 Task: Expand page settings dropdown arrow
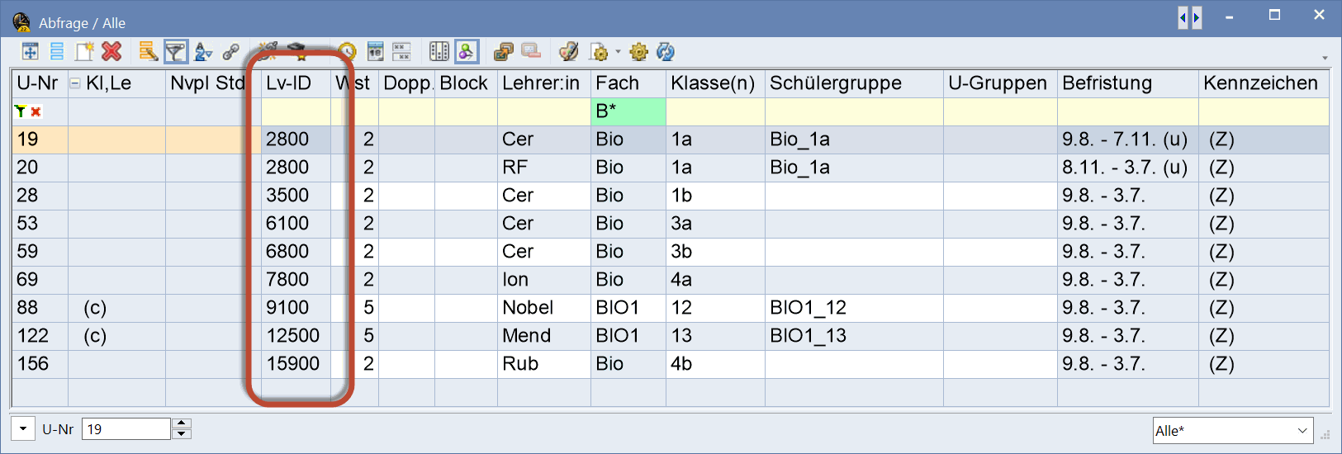click(x=618, y=52)
